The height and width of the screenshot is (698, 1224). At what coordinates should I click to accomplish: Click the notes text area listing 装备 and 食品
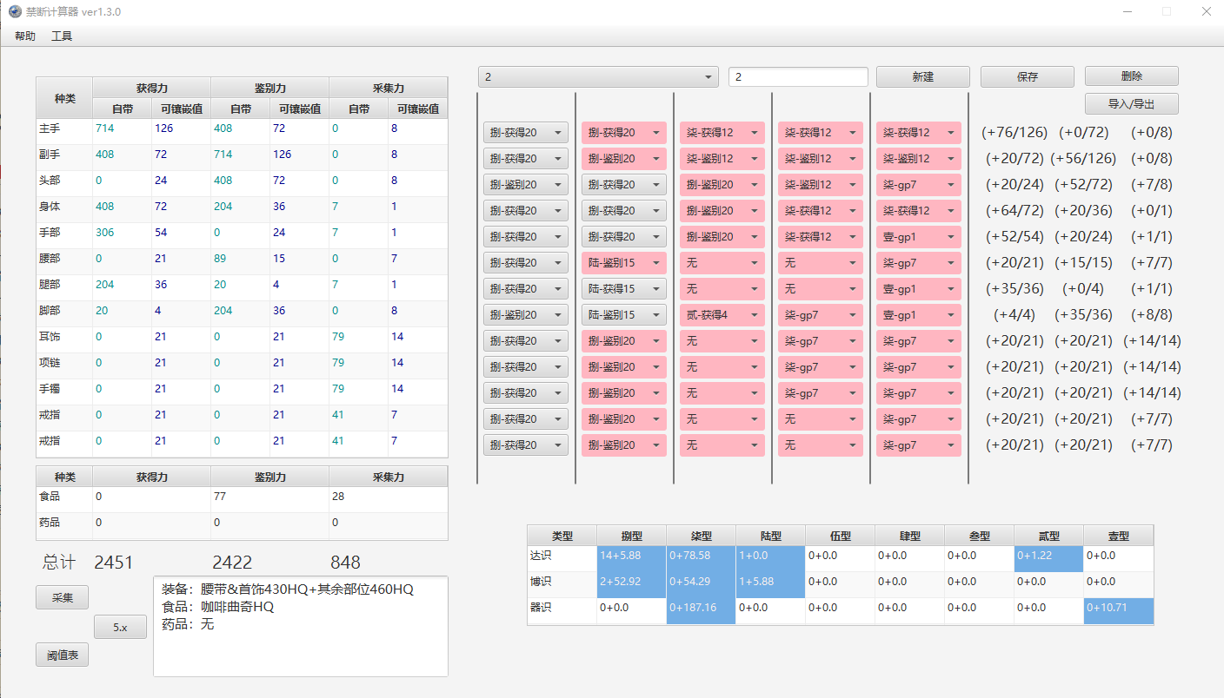(301, 626)
